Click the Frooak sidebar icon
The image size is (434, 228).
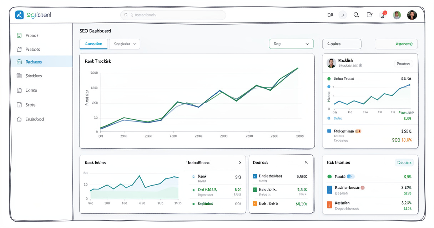[19, 35]
